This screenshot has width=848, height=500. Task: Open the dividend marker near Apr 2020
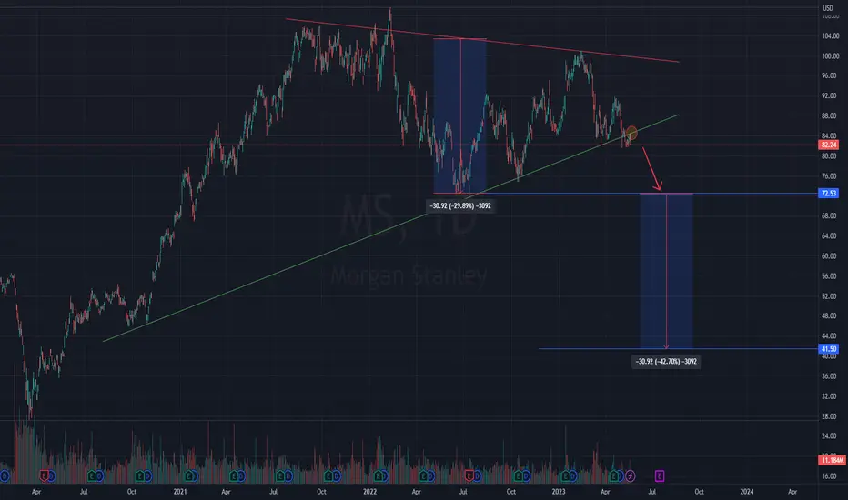coord(51,475)
